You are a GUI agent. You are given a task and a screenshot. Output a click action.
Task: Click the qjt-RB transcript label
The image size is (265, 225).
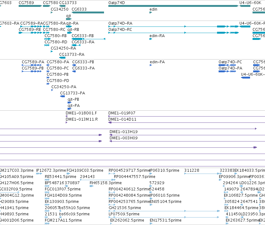coord(73,29)
